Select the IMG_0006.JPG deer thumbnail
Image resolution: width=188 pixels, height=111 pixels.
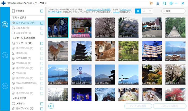coord(58,51)
